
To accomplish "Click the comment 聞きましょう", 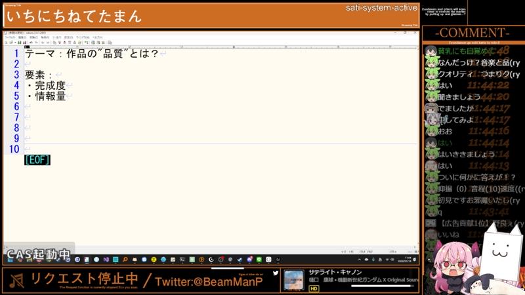I will (x=459, y=97).
